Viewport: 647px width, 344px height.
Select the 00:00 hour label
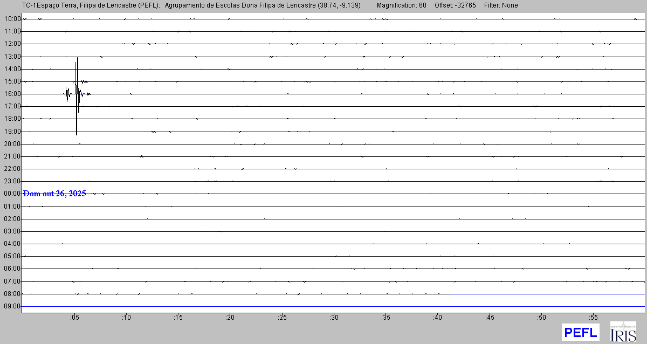click(x=12, y=194)
